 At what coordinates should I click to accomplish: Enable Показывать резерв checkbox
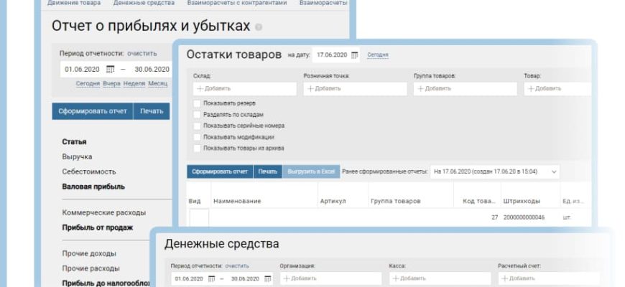coord(197,103)
